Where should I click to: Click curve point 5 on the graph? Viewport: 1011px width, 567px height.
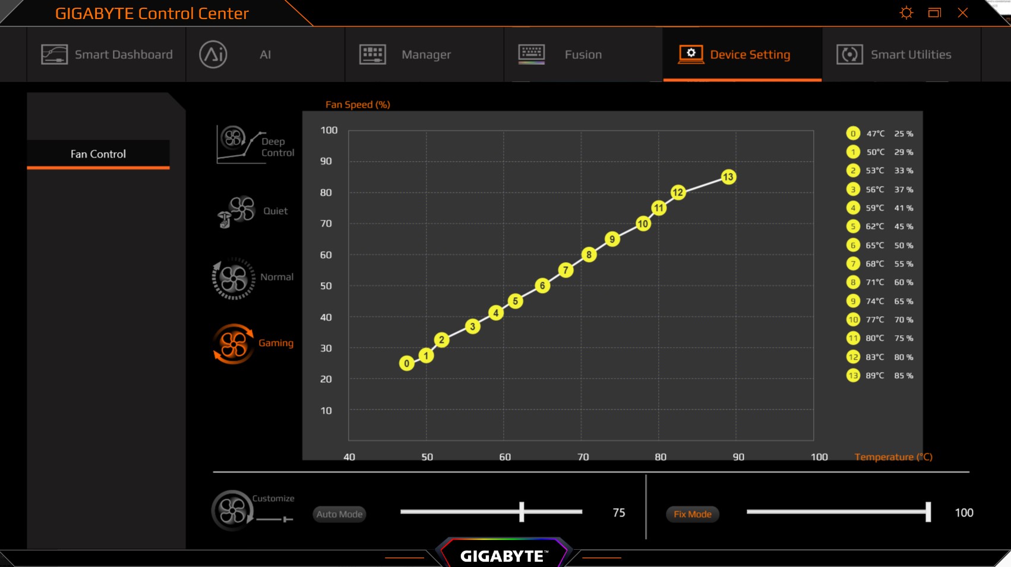516,301
